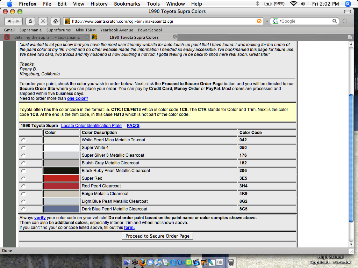The image size is (358, 268).
Task: Select White Pearl Mica Metallic Tri-coat radio
Action: tap(23, 140)
